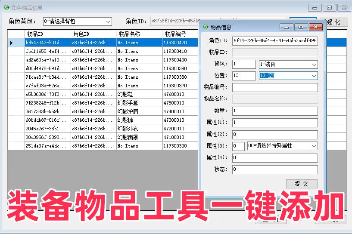Select the 幻影护肩 item name cell

[x=140, y=111]
